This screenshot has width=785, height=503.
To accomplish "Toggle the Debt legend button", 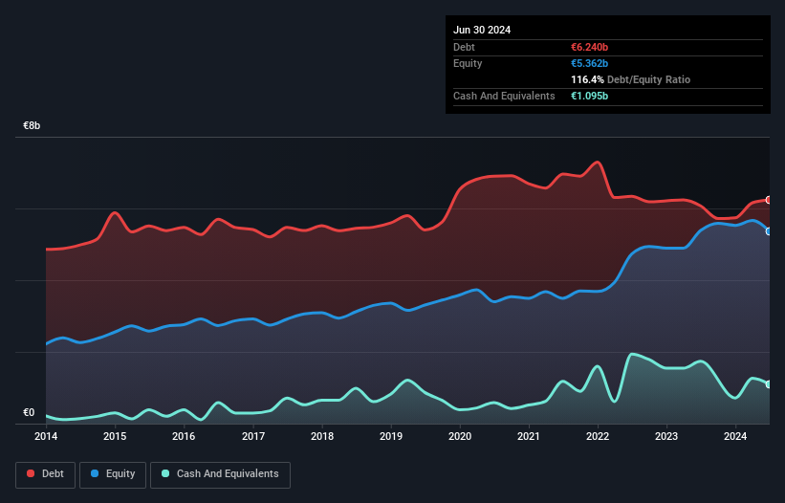I will point(46,474).
